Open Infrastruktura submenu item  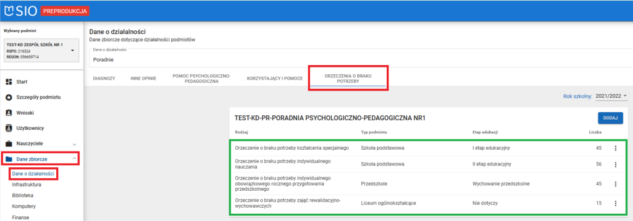[27, 185]
